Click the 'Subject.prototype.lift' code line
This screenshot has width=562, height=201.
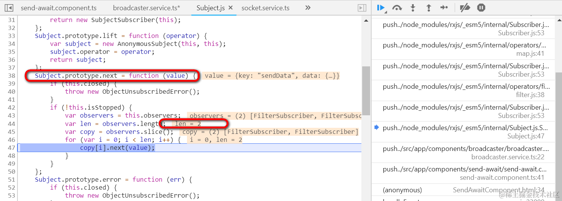pyautogui.click(x=121, y=36)
